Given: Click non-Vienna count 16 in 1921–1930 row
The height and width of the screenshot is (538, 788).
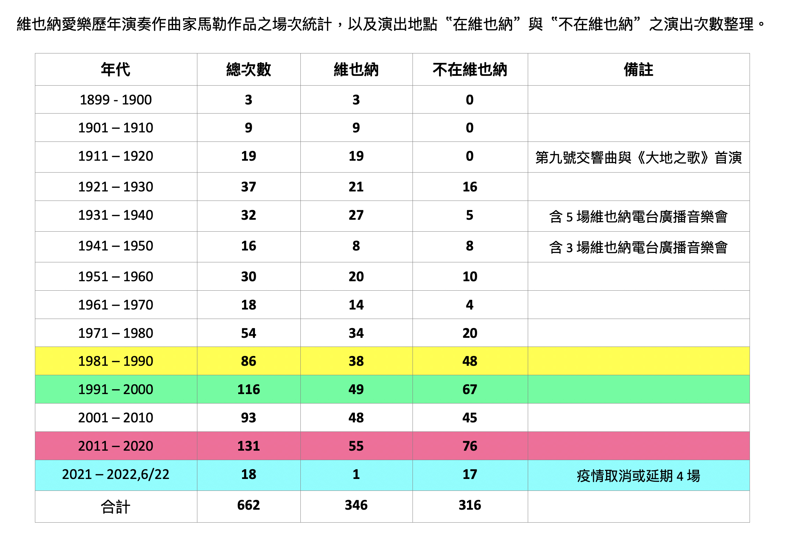Looking at the screenshot, I should [x=470, y=187].
